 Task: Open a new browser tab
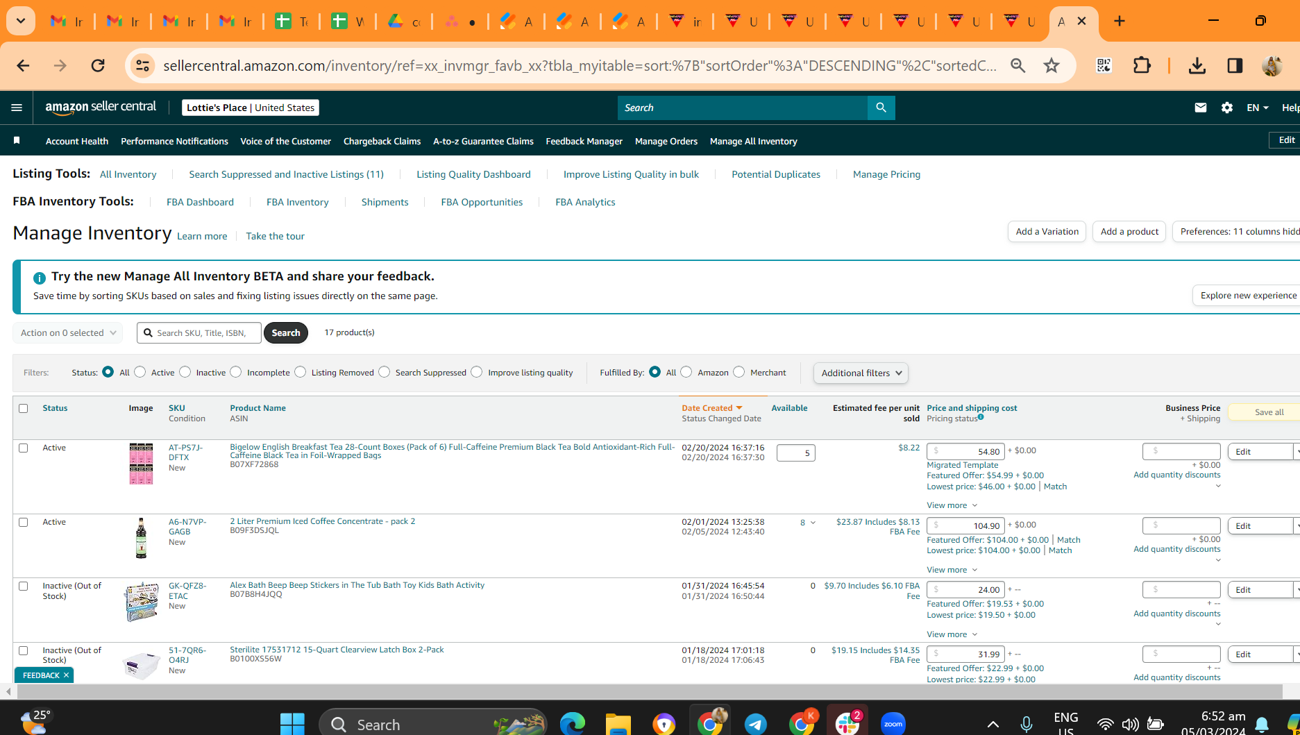pyautogui.click(x=1120, y=21)
